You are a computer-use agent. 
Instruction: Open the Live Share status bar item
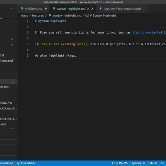tap(26, 163)
